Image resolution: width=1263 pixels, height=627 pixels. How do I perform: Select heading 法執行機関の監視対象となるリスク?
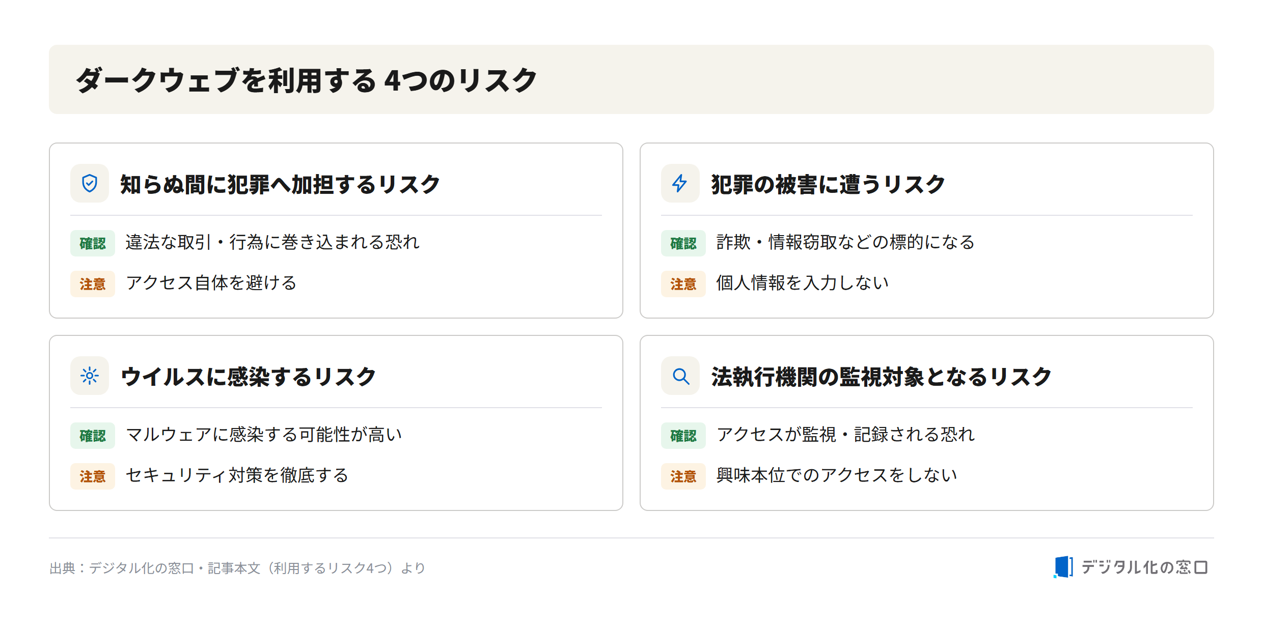coord(882,377)
